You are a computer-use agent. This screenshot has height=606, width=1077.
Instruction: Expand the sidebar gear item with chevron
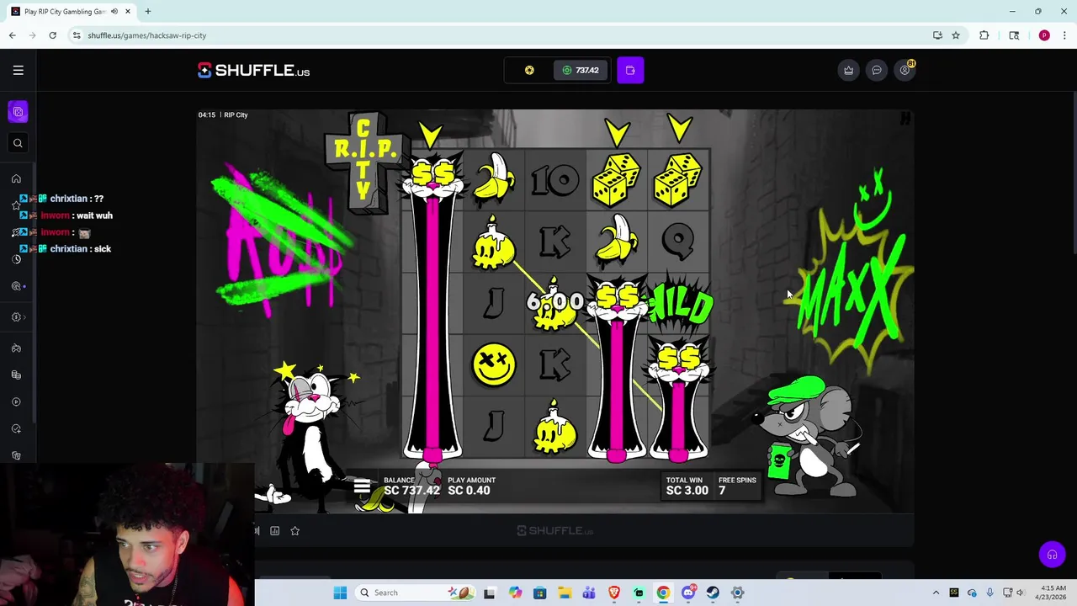coord(18,317)
